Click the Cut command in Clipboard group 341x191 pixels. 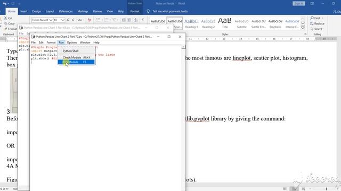coord(9,18)
